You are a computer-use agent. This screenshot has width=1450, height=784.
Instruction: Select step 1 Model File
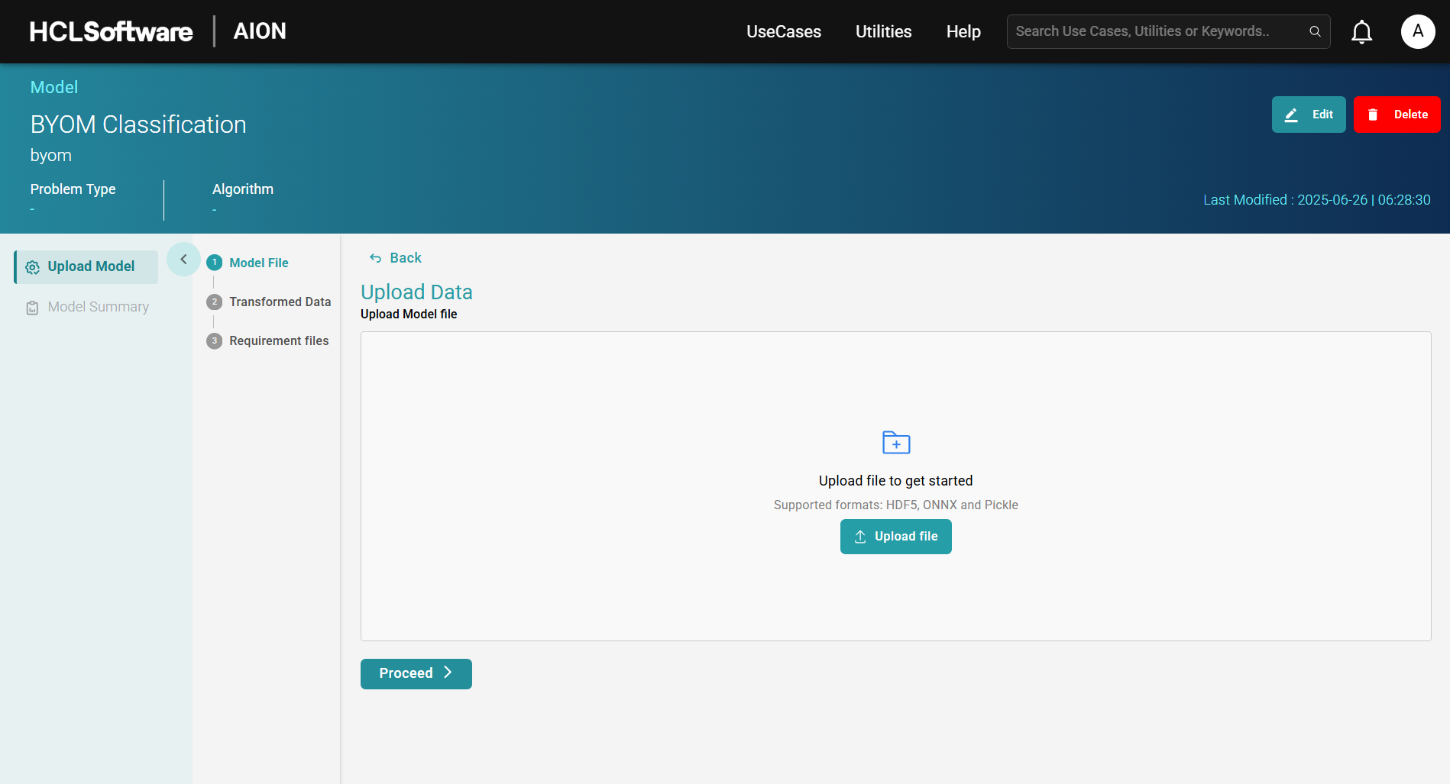[x=259, y=262]
